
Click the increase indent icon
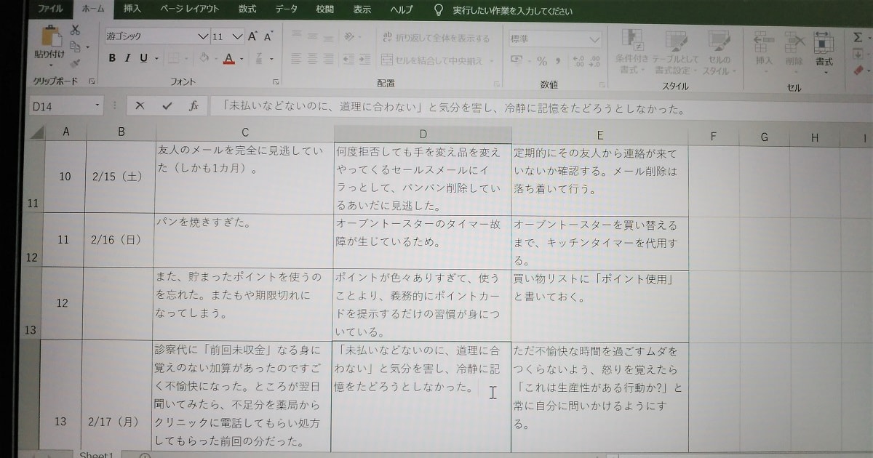364,59
